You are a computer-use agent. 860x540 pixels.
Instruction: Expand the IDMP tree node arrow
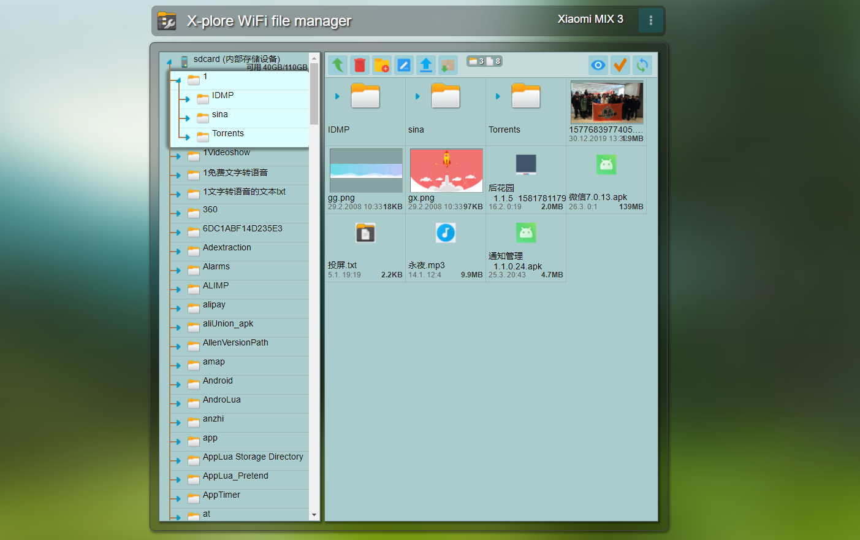click(187, 99)
